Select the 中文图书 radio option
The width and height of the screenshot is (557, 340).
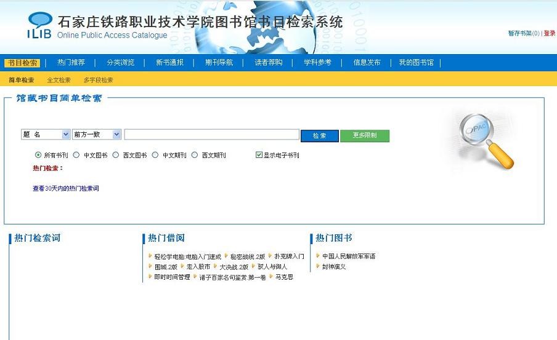[x=76, y=155]
